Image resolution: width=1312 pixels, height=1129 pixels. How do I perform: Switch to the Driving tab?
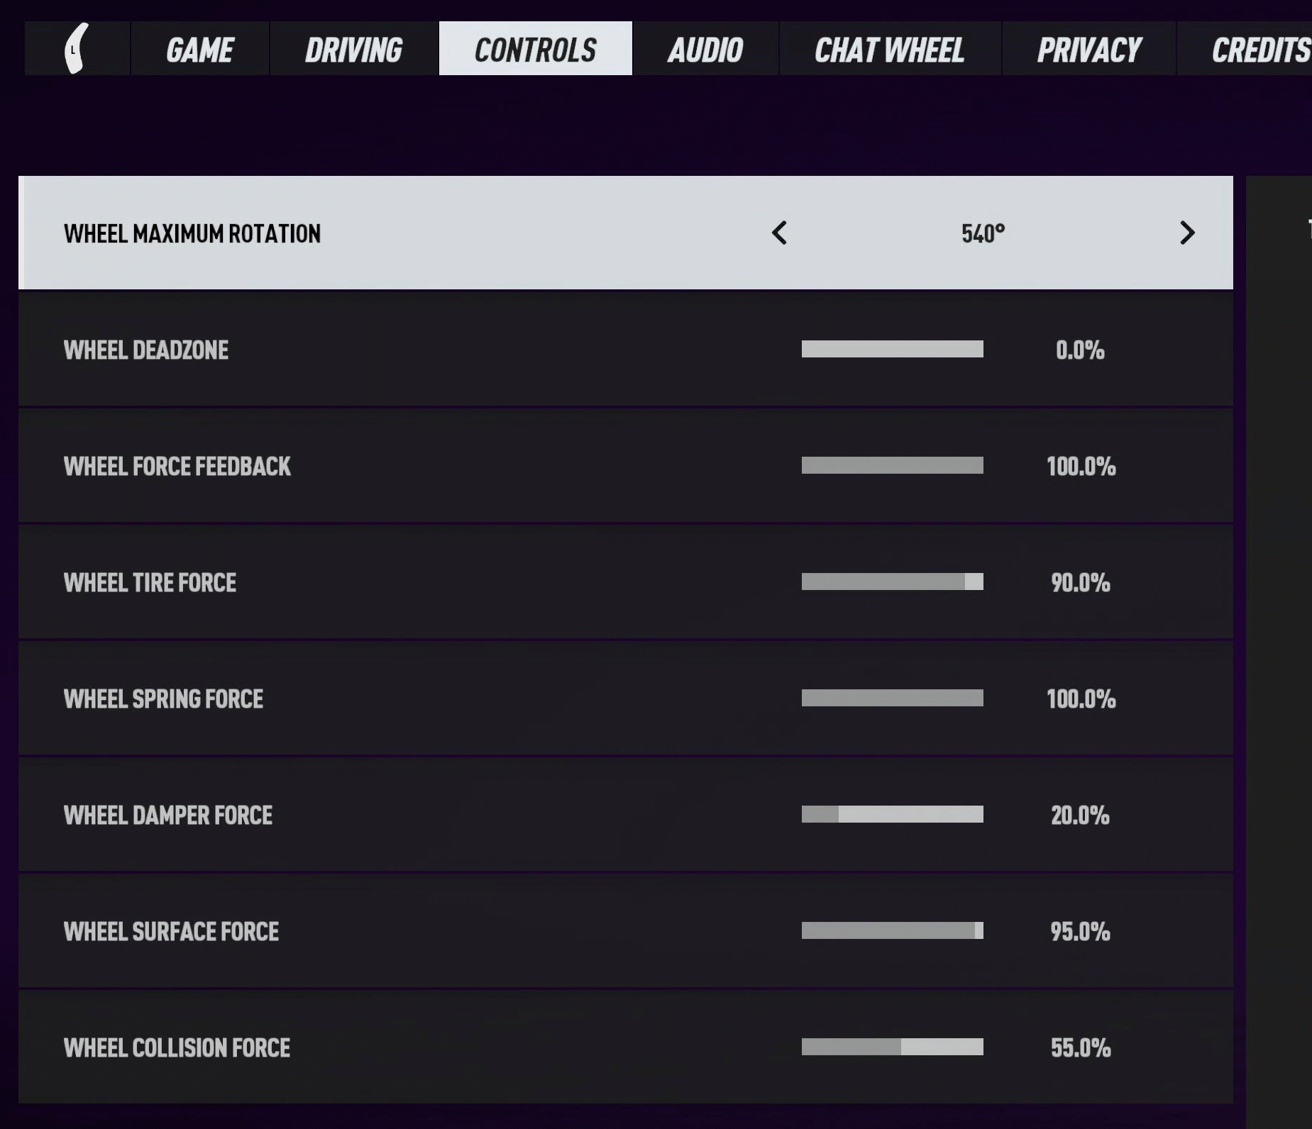pyautogui.click(x=353, y=48)
